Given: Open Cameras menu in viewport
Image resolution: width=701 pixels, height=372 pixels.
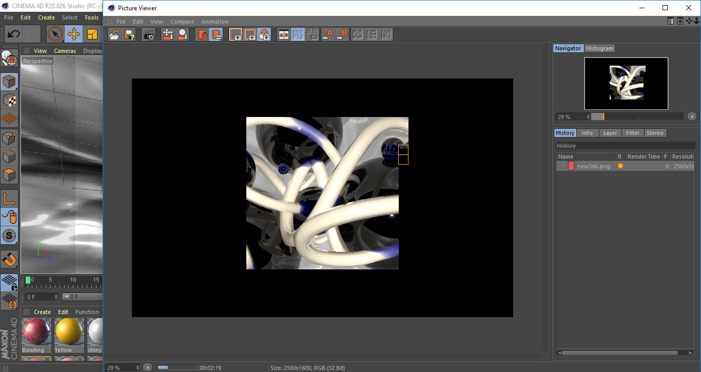Looking at the screenshot, I should pyautogui.click(x=65, y=51).
